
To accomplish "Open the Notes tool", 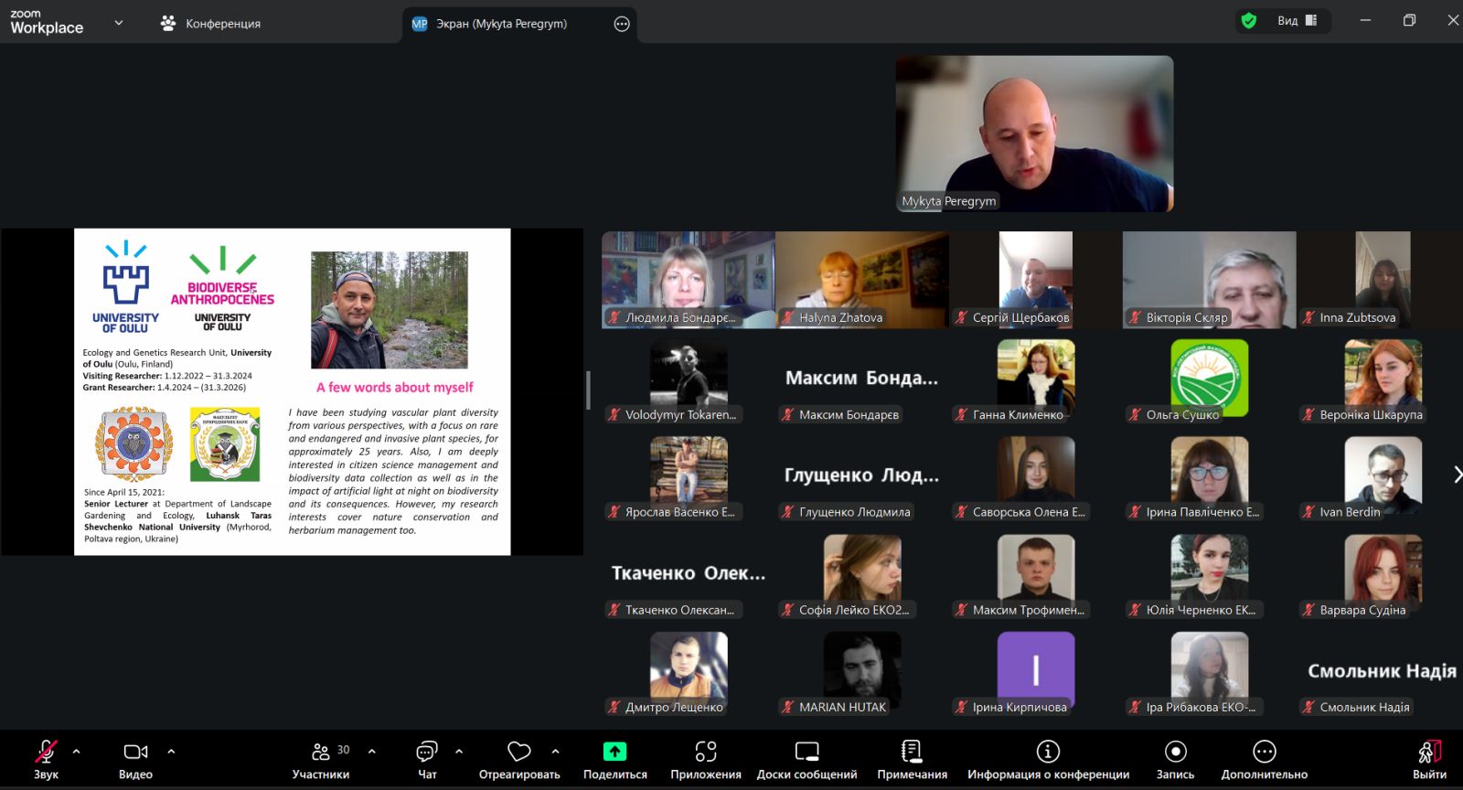I will [x=912, y=759].
